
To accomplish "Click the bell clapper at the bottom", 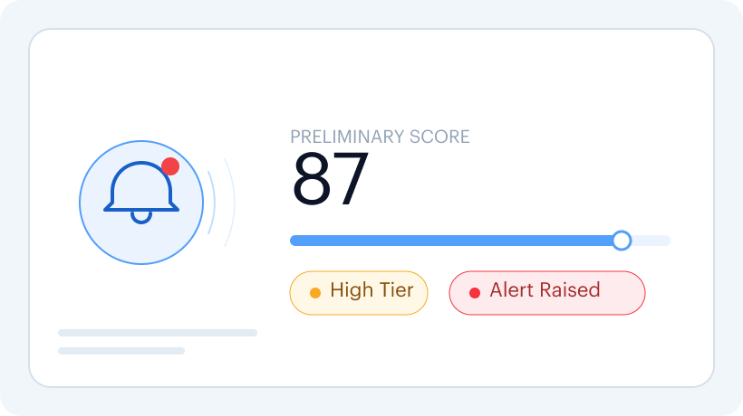I will click(141, 217).
